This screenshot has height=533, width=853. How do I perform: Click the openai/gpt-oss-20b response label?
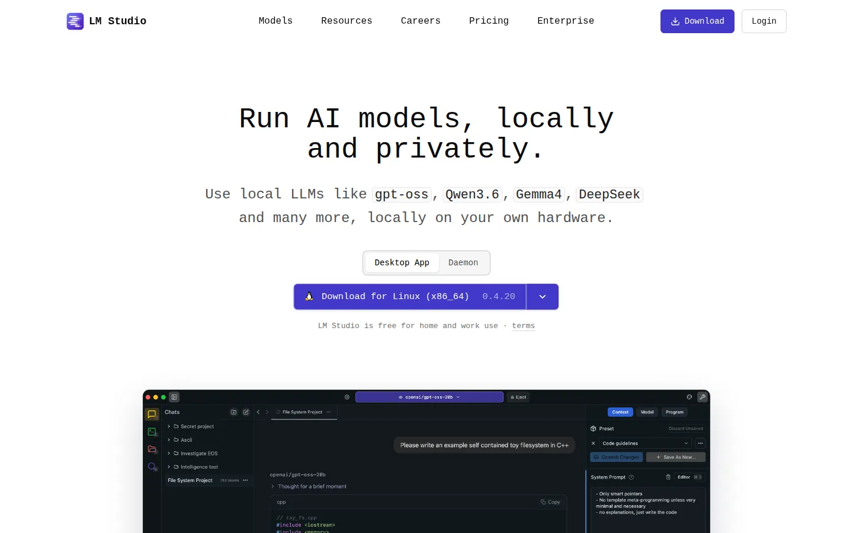(x=297, y=475)
